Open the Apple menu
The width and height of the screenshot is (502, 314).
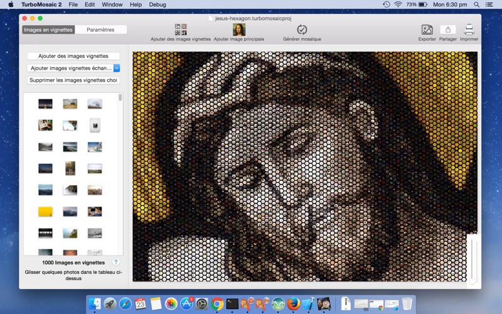[11, 4]
